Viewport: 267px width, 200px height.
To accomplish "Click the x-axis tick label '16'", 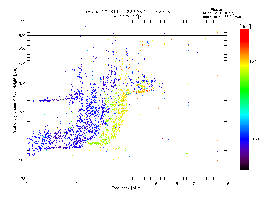I will coord(227,184).
